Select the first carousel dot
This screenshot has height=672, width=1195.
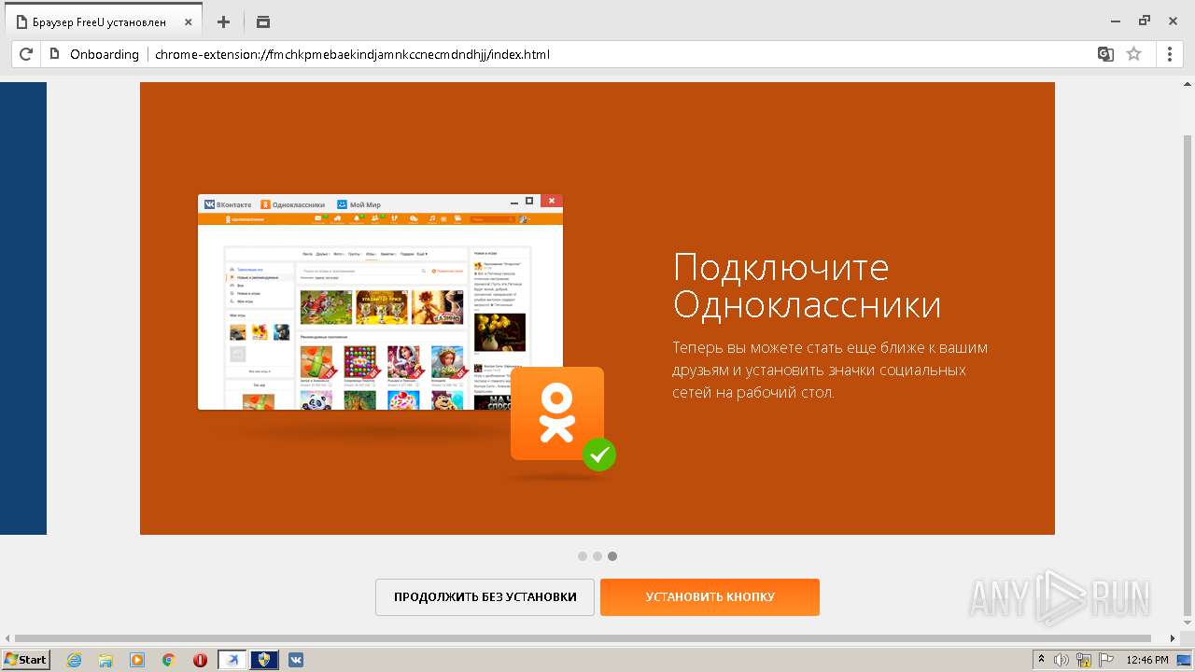(583, 556)
